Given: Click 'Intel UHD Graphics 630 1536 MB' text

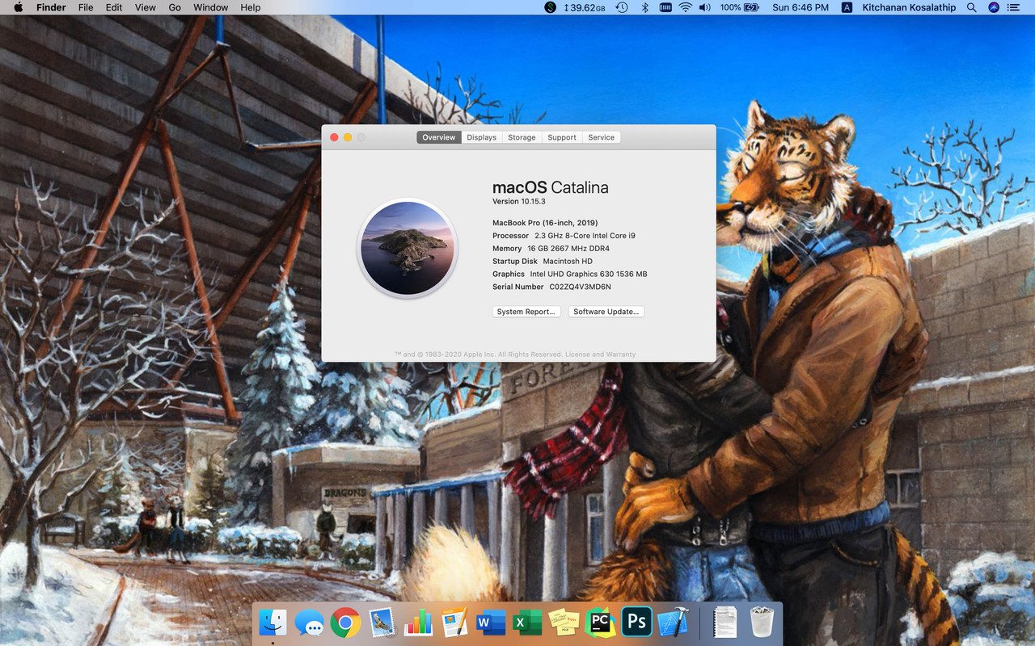Looking at the screenshot, I should tap(589, 275).
